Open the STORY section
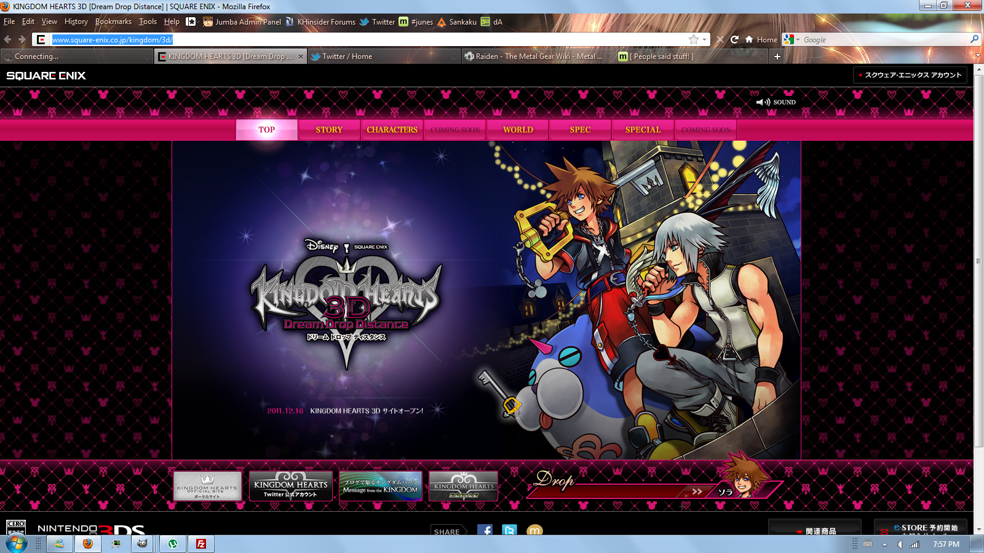This screenshot has height=553, width=984. (329, 130)
